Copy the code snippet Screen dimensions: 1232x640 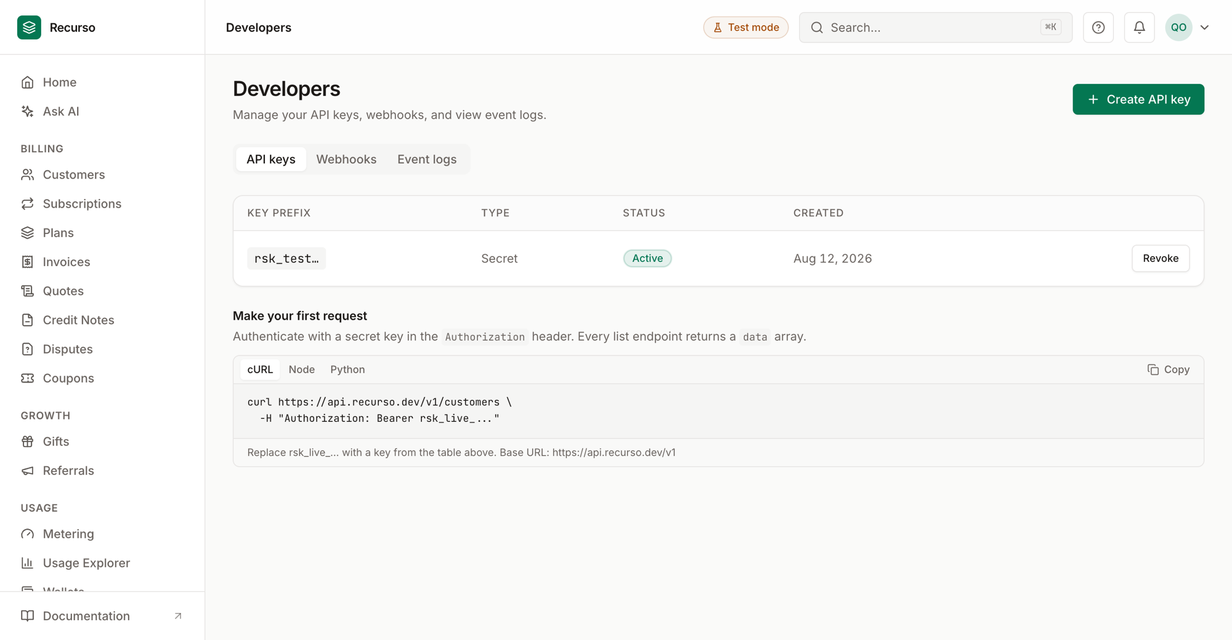(1169, 370)
